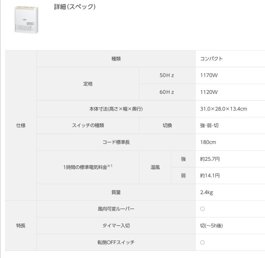This screenshot has height=258, width=265.
Task: Click the circle mark for 風向可変ルーバー
Action: coord(202,209)
